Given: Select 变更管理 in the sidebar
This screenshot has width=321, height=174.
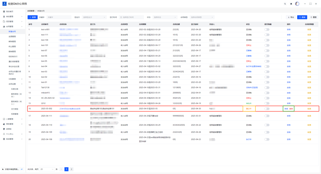Looking at the screenshot, I should click(x=12, y=36).
